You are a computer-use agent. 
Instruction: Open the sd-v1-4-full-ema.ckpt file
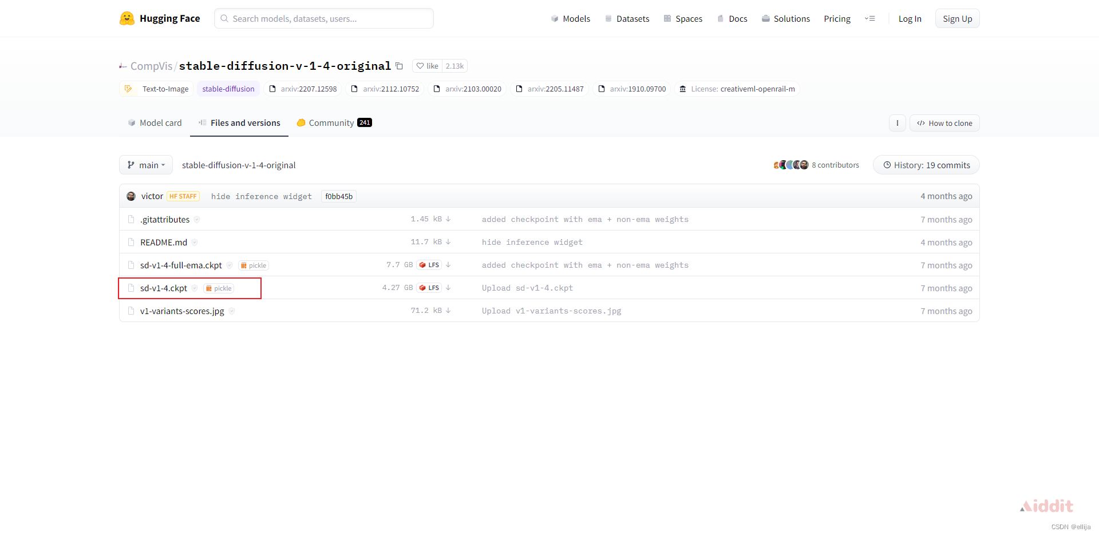coord(181,265)
